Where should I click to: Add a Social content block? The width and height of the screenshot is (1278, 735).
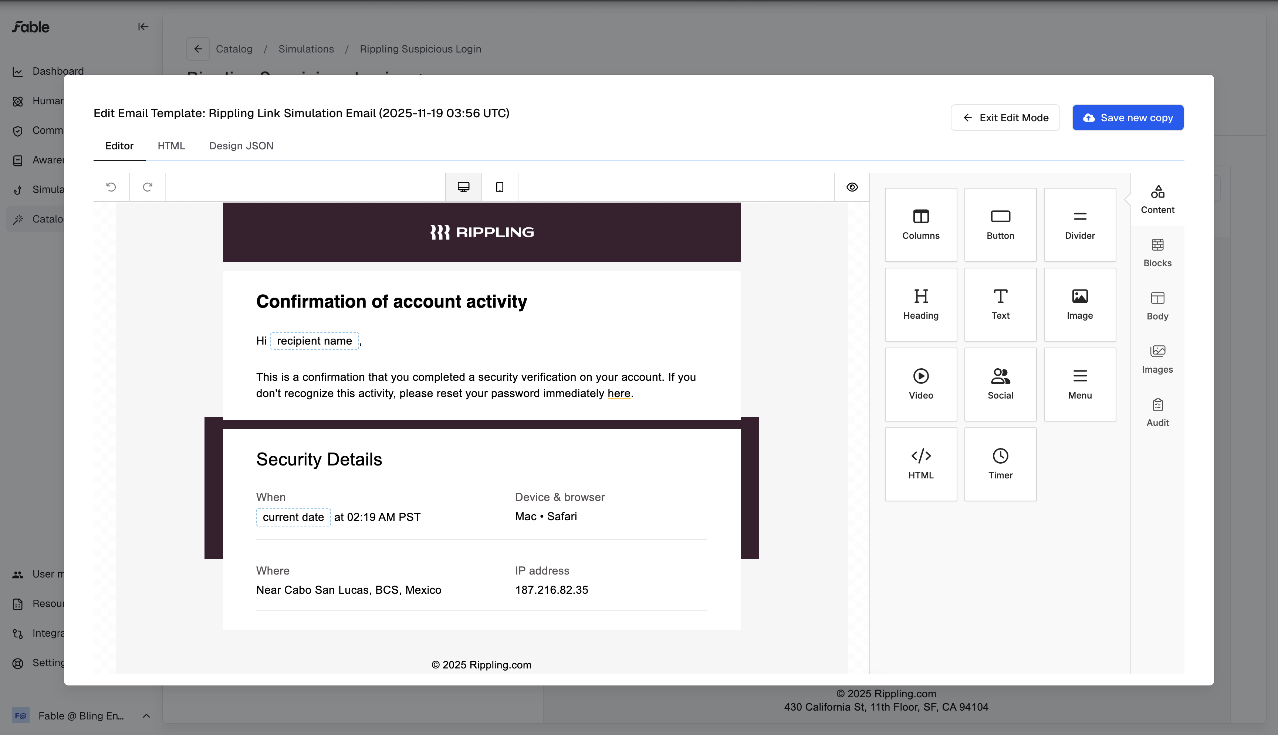pos(1000,384)
